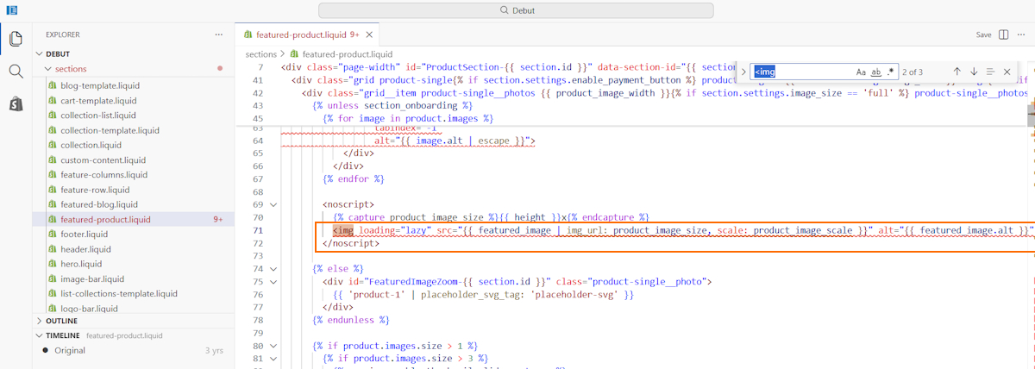Click the Debut command center search box

516,10
